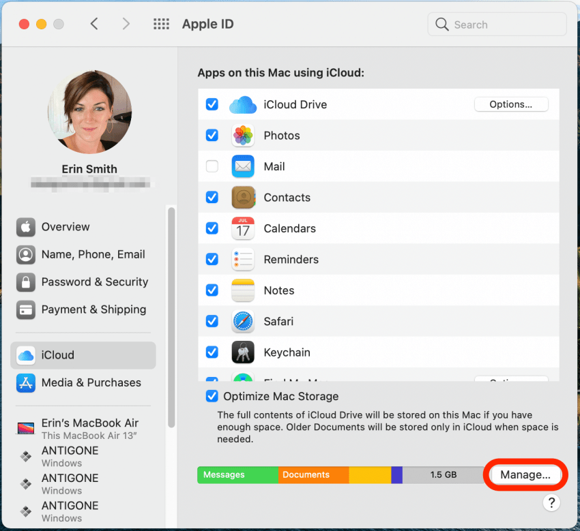Open iCloud Drive Options button
Screen dimensions: 580x531
511,104
